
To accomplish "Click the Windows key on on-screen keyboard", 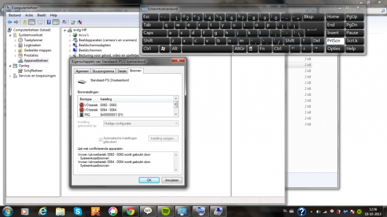I will 164,48.
